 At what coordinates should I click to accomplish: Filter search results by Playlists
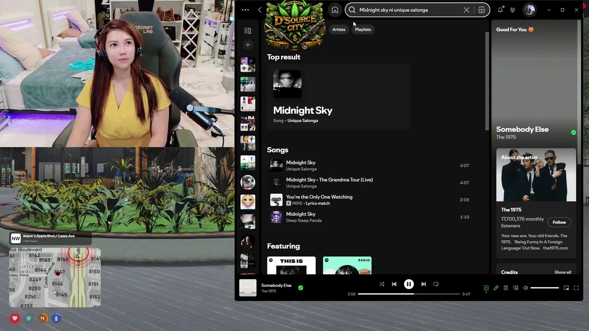[363, 29]
